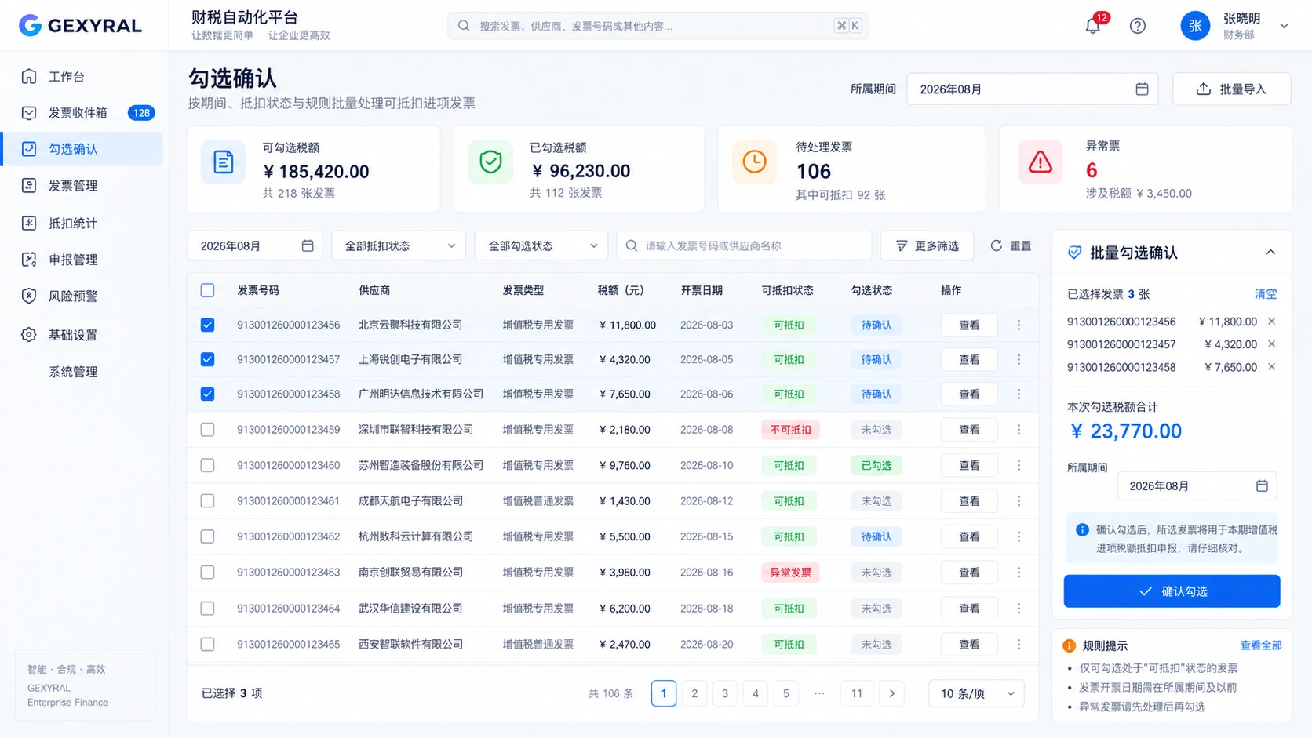Open the 全部抵扣状态 dropdown
Viewport: 1312px width, 738px height.
399,245
